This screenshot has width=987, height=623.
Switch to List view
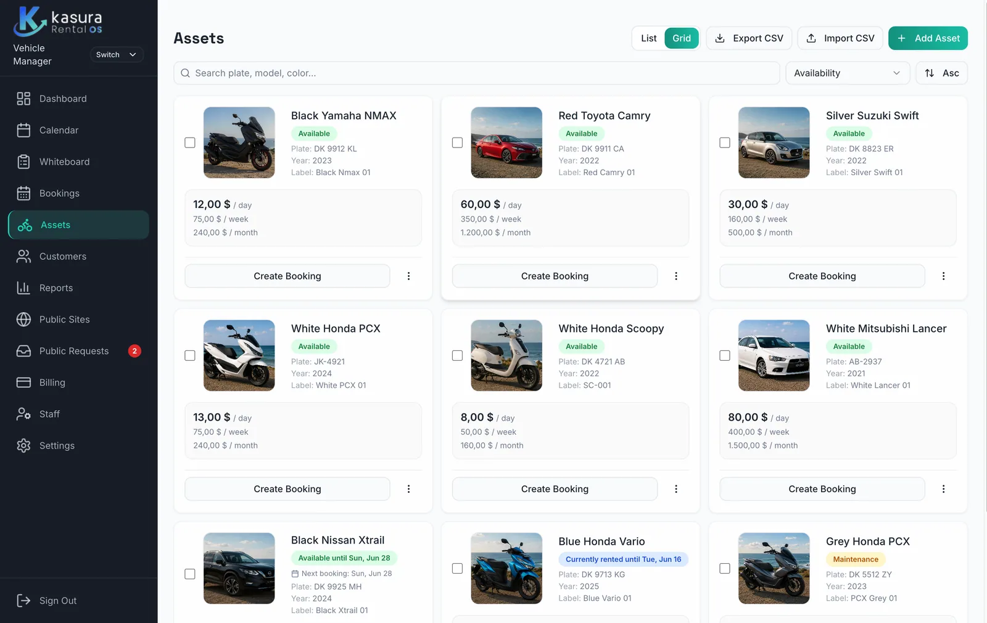[649, 38]
